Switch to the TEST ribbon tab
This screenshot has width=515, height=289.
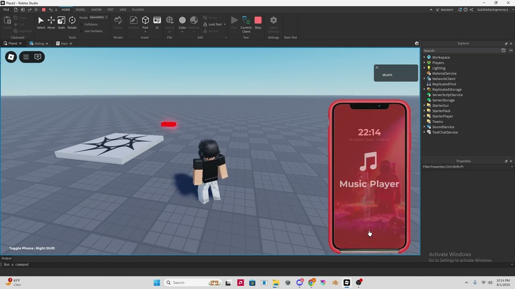(110, 10)
